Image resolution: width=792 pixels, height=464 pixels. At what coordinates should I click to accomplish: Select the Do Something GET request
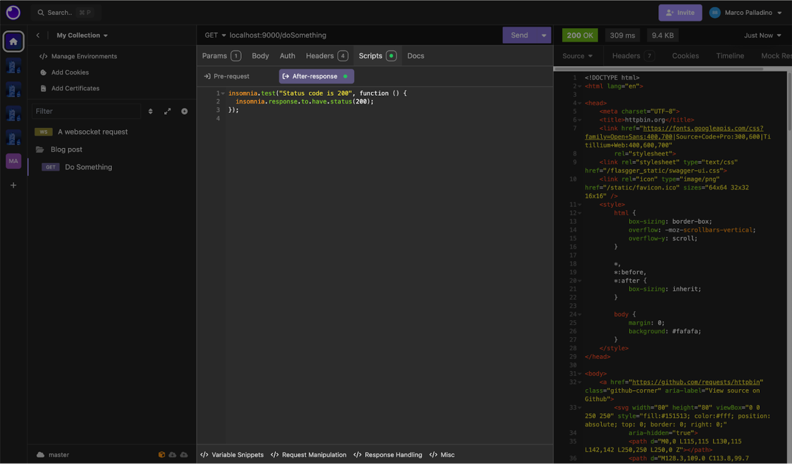[x=88, y=167]
